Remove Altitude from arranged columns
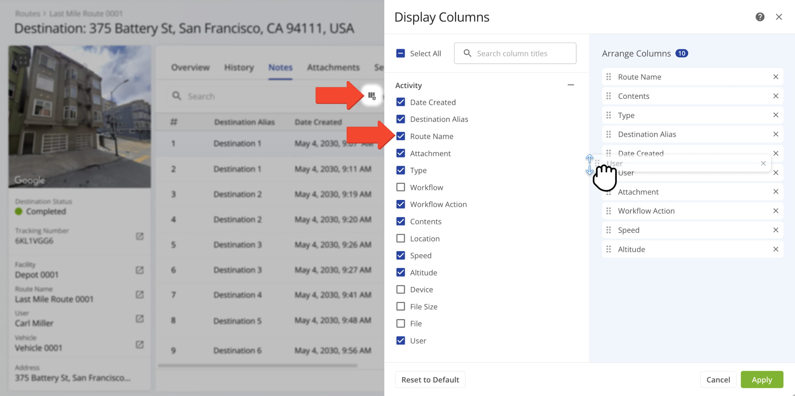Image resolution: width=795 pixels, height=396 pixels. coord(775,249)
